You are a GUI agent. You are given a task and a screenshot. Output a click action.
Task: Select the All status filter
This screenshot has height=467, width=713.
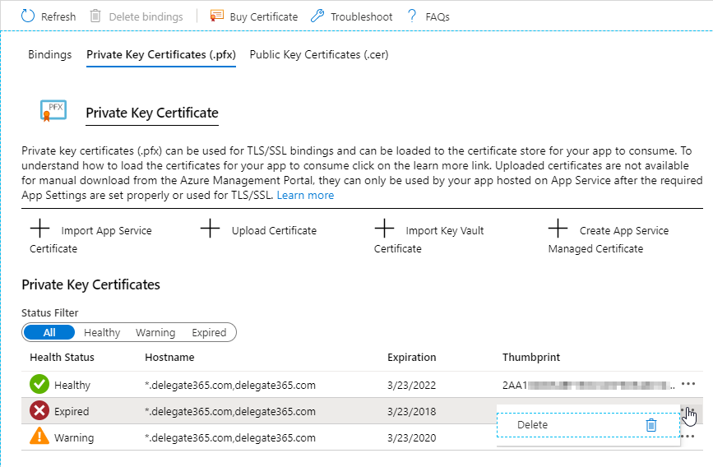49,332
